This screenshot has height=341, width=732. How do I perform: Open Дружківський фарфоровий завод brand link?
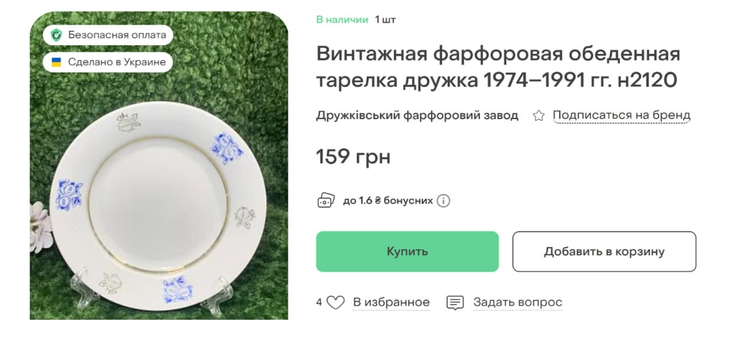(417, 115)
